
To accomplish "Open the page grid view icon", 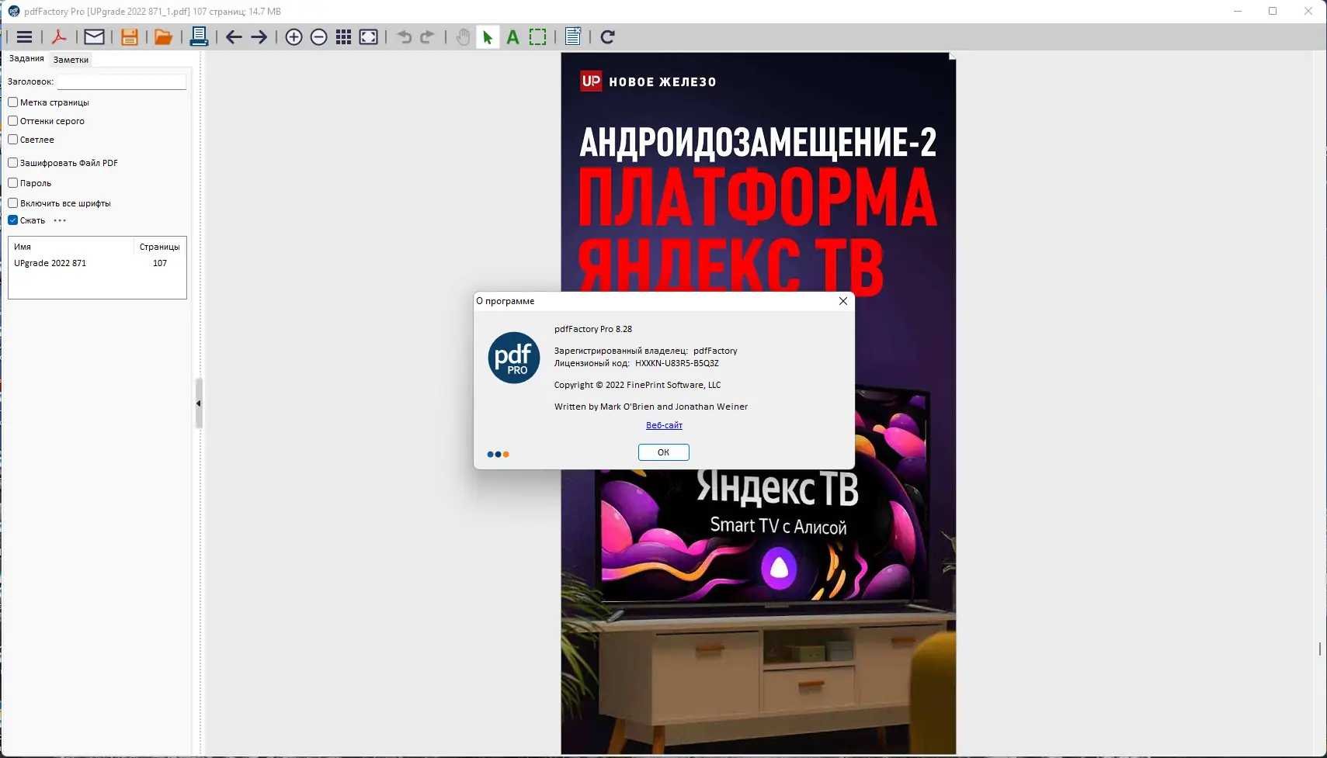I will point(344,36).
